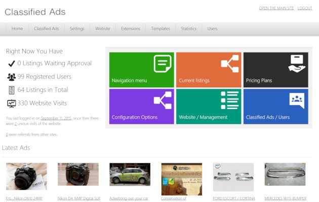Click the checkmark icon beside Listings Waiting Approval
The width and height of the screenshot is (319, 202).
(x=11, y=64)
